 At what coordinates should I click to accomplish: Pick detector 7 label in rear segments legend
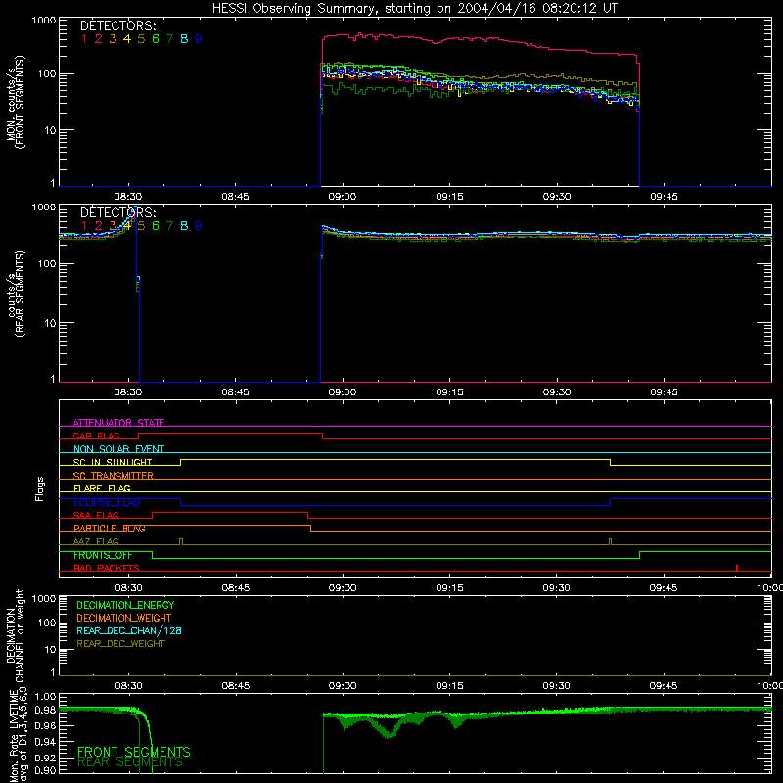tap(169, 226)
